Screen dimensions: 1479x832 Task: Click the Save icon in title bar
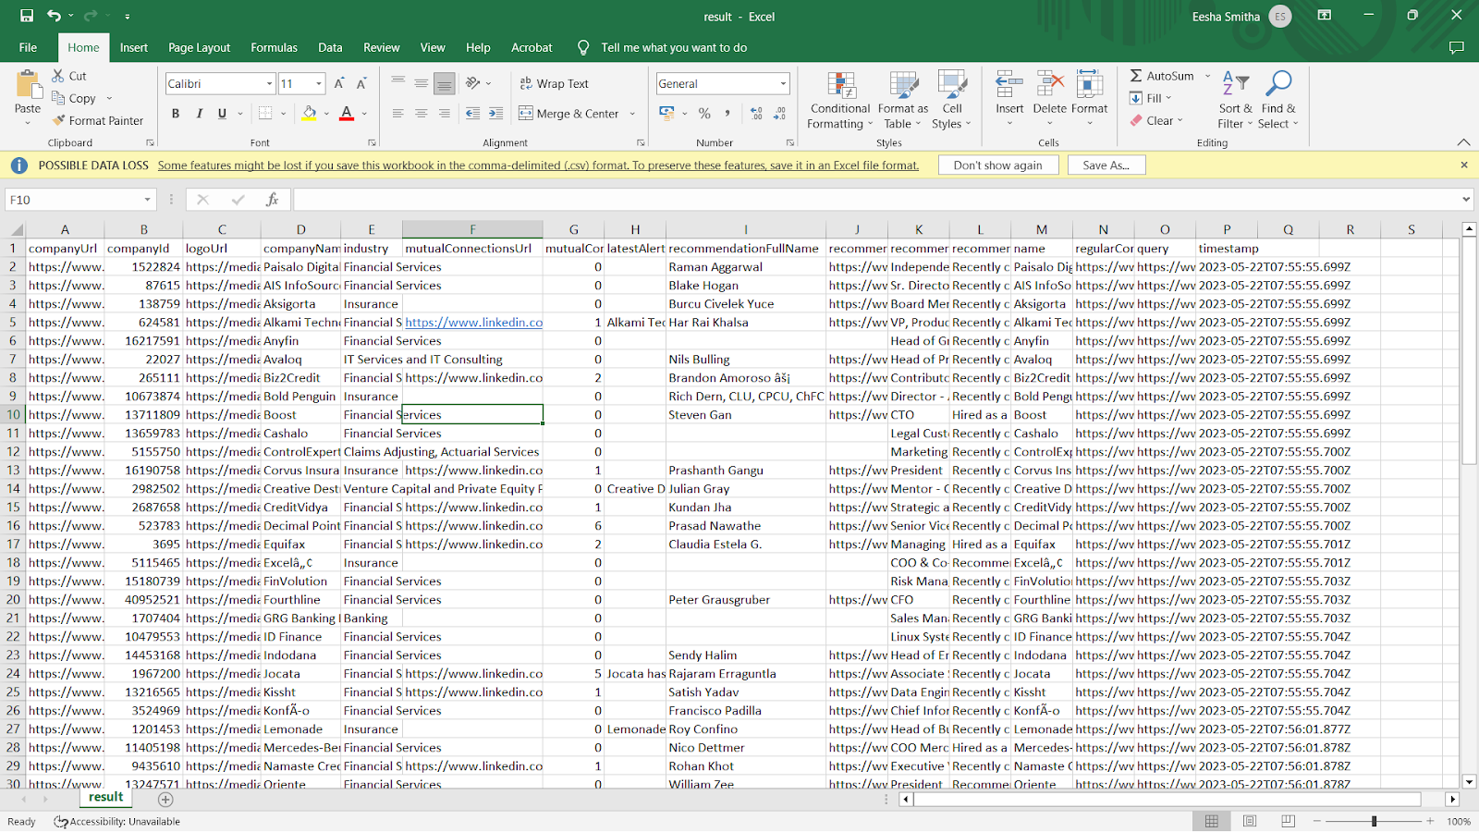27,16
